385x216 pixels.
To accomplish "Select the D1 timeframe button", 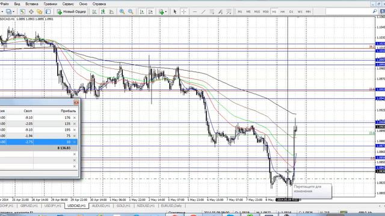I will 291,11.
